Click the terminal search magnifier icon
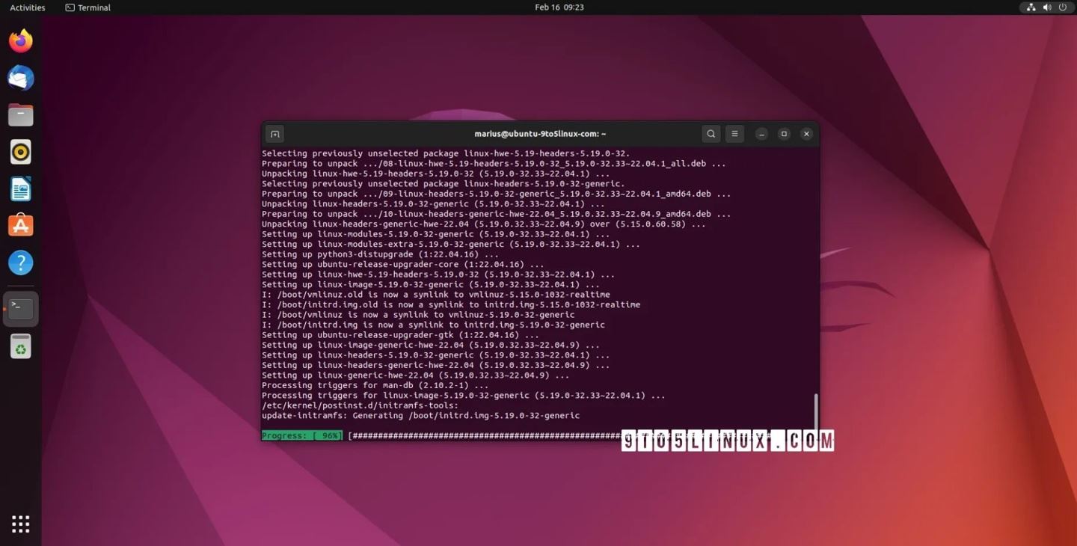The width and height of the screenshot is (1077, 546). tap(711, 134)
